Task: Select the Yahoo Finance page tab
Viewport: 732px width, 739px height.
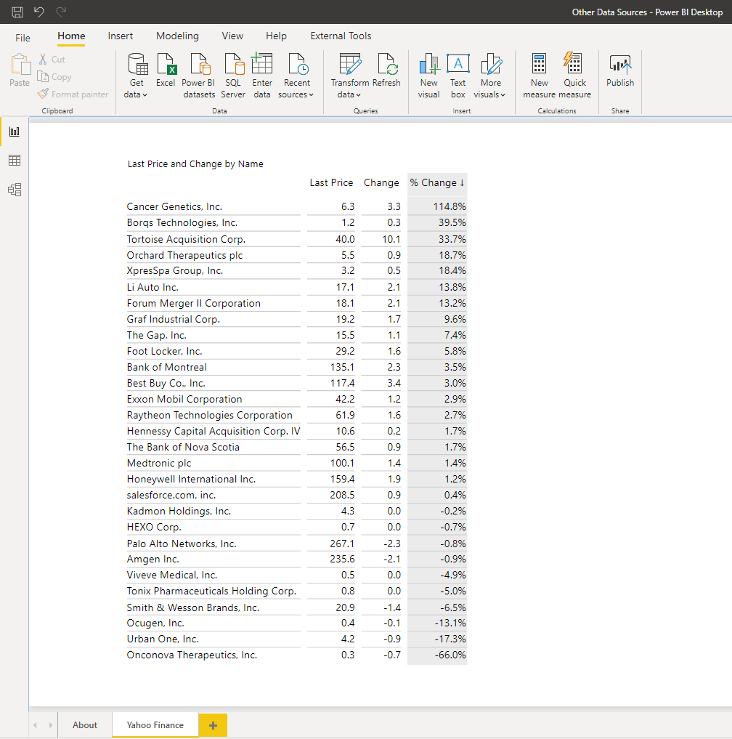Action: tap(155, 725)
